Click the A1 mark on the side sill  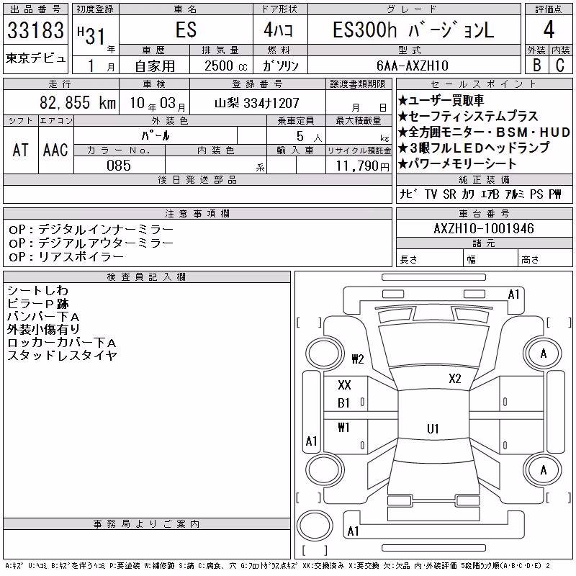tap(311, 441)
